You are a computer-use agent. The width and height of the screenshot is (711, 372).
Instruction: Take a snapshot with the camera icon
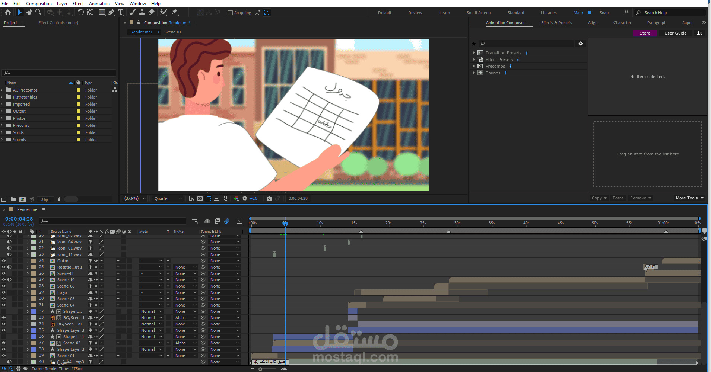point(269,199)
